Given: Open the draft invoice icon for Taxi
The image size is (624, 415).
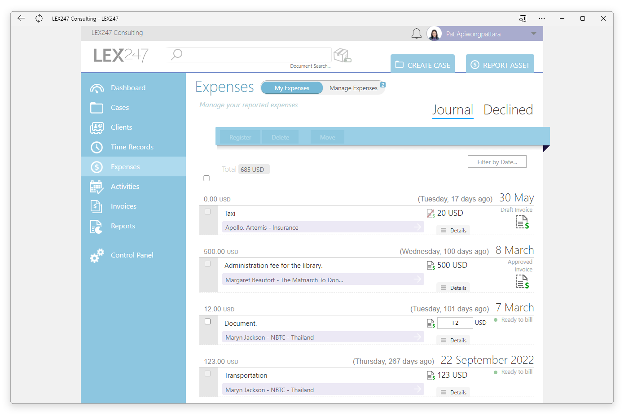Looking at the screenshot, I should (x=523, y=222).
